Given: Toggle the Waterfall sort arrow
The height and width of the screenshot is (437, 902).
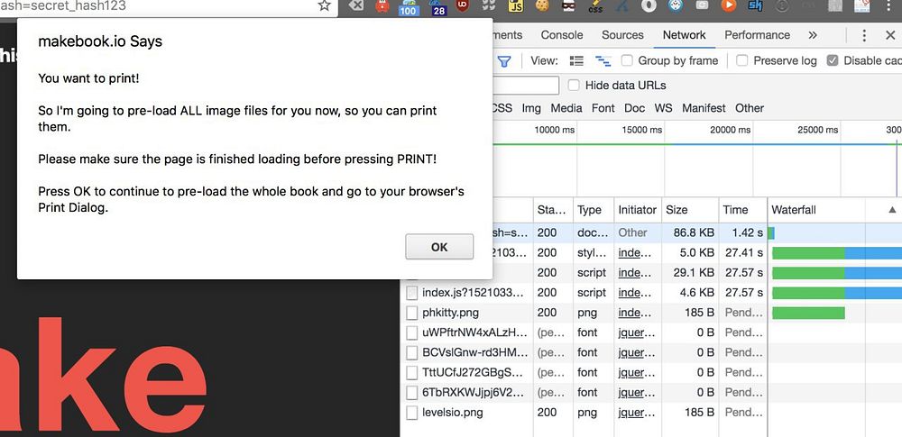Looking at the screenshot, I should [892, 210].
